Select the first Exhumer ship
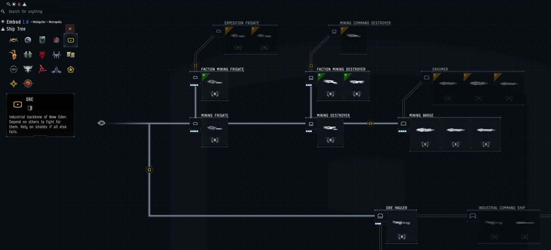 pos(448,88)
